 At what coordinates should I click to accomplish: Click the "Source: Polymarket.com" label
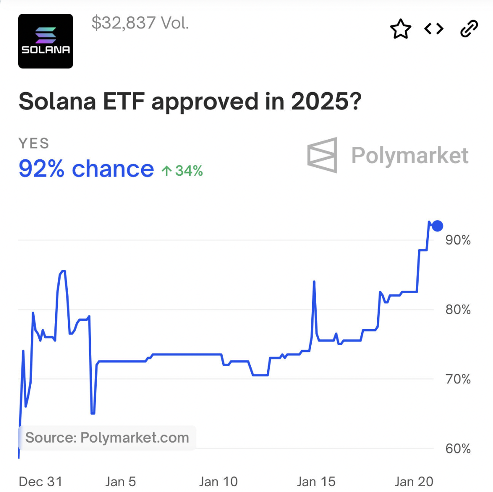(107, 438)
